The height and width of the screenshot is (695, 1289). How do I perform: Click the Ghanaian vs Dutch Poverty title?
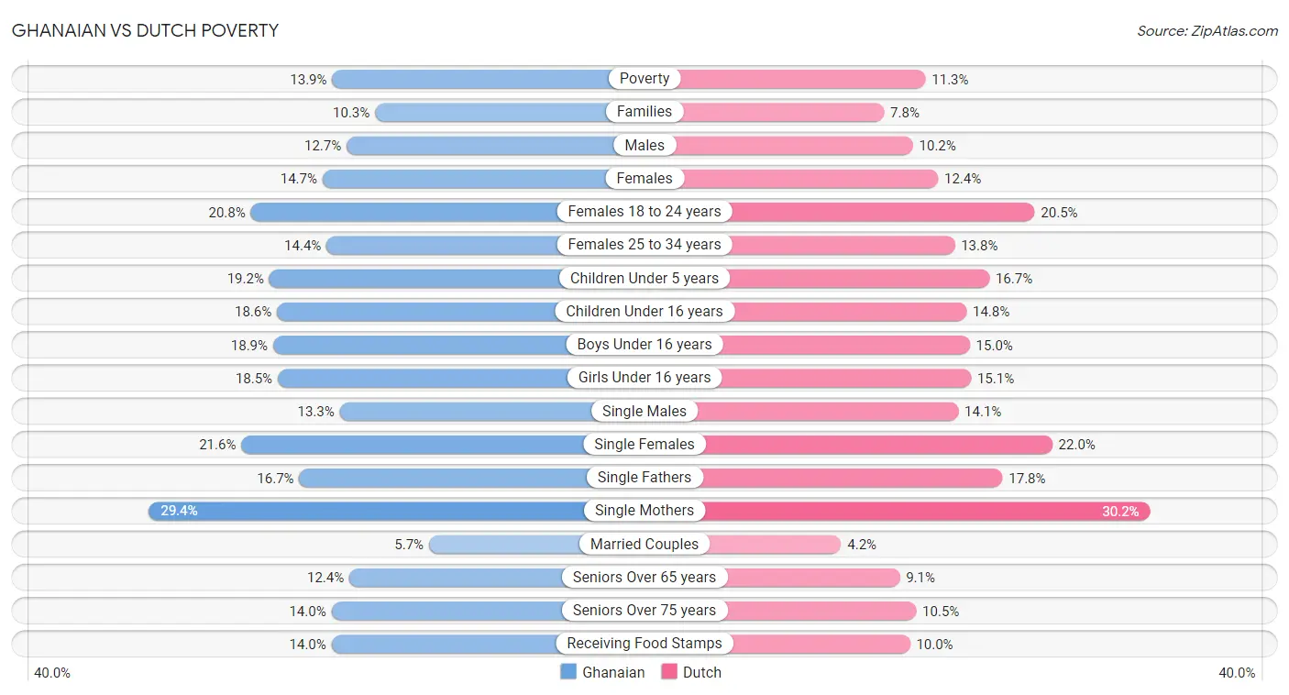coord(145,30)
